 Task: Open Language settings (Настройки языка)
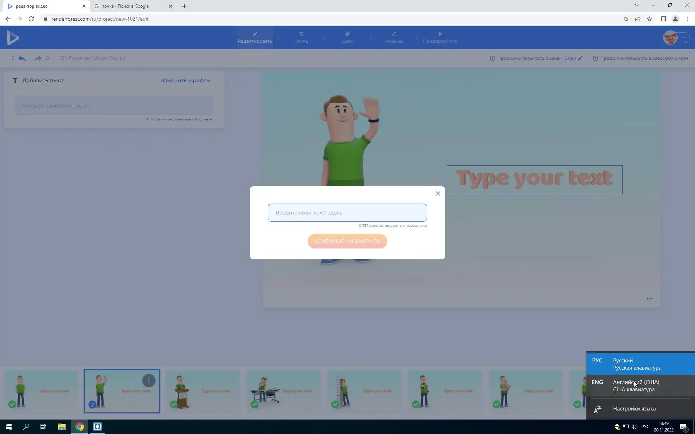coord(634,409)
